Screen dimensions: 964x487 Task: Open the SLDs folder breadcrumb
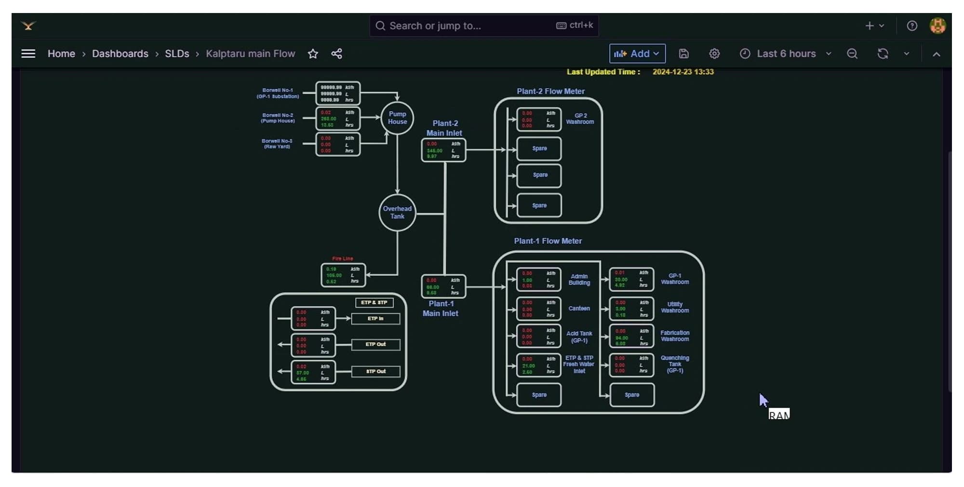click(177, 54)
